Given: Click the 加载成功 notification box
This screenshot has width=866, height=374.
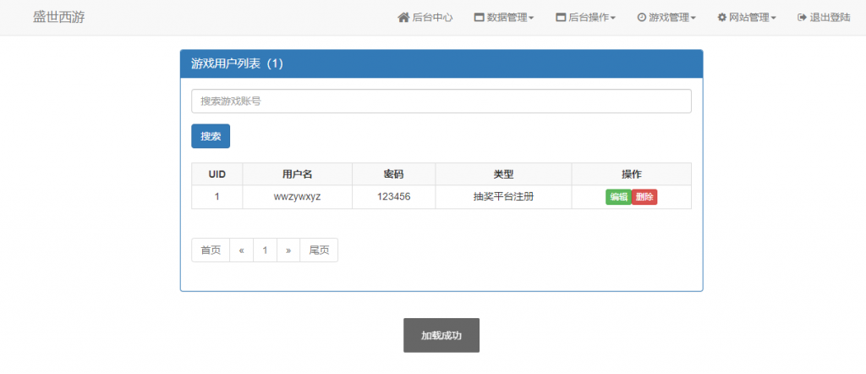Looking at the screenshot, I should pyautogui.click(x=441, y=335).
